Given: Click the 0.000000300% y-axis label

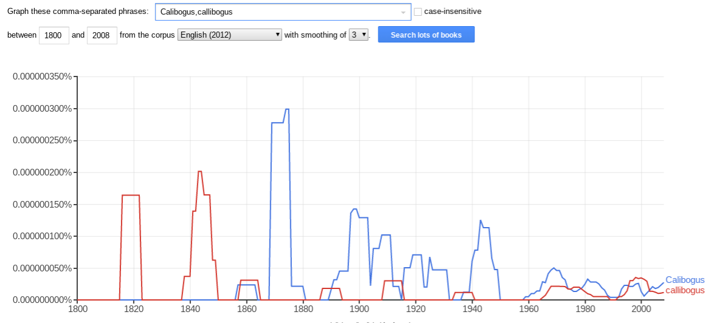Looking at the screenshot, I should pyautogui.click(x=42, y=109).
